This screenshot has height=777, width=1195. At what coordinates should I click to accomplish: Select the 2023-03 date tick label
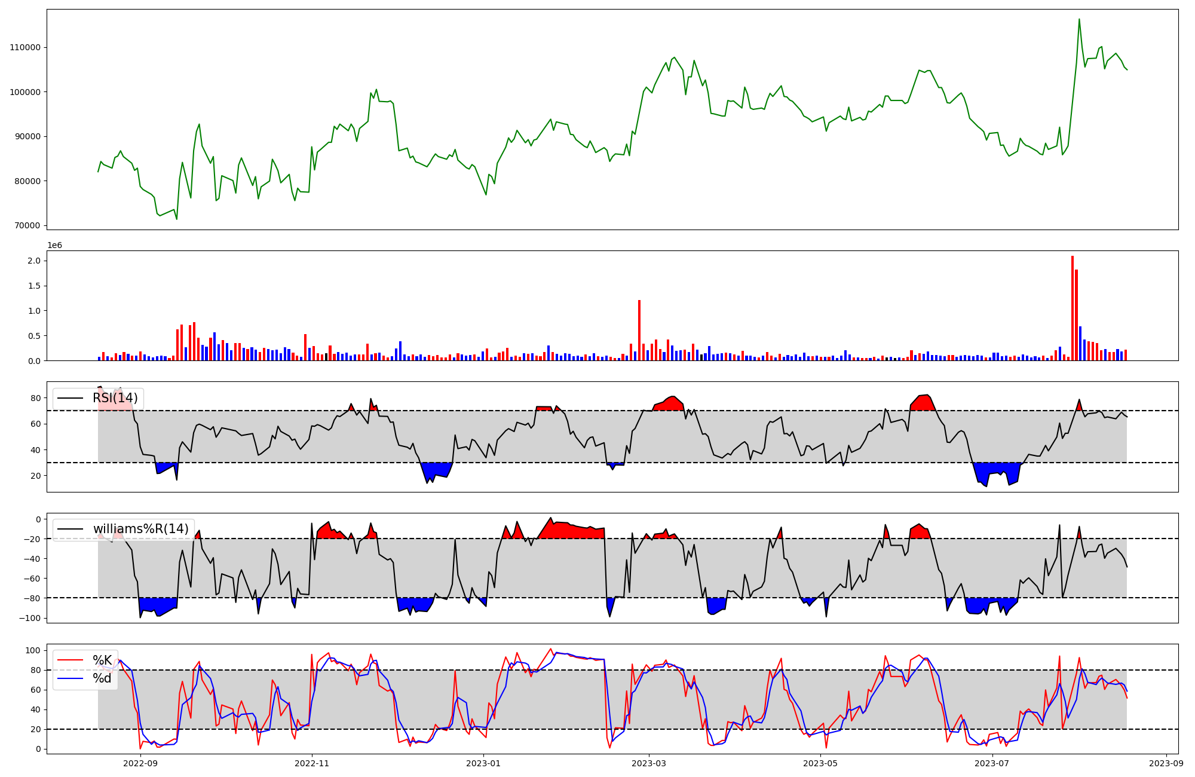pyautogui.click(x=649, y=763)
